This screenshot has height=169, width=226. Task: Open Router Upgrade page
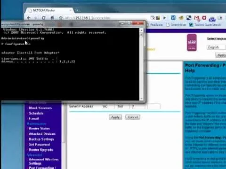click(x=41, y=150)
